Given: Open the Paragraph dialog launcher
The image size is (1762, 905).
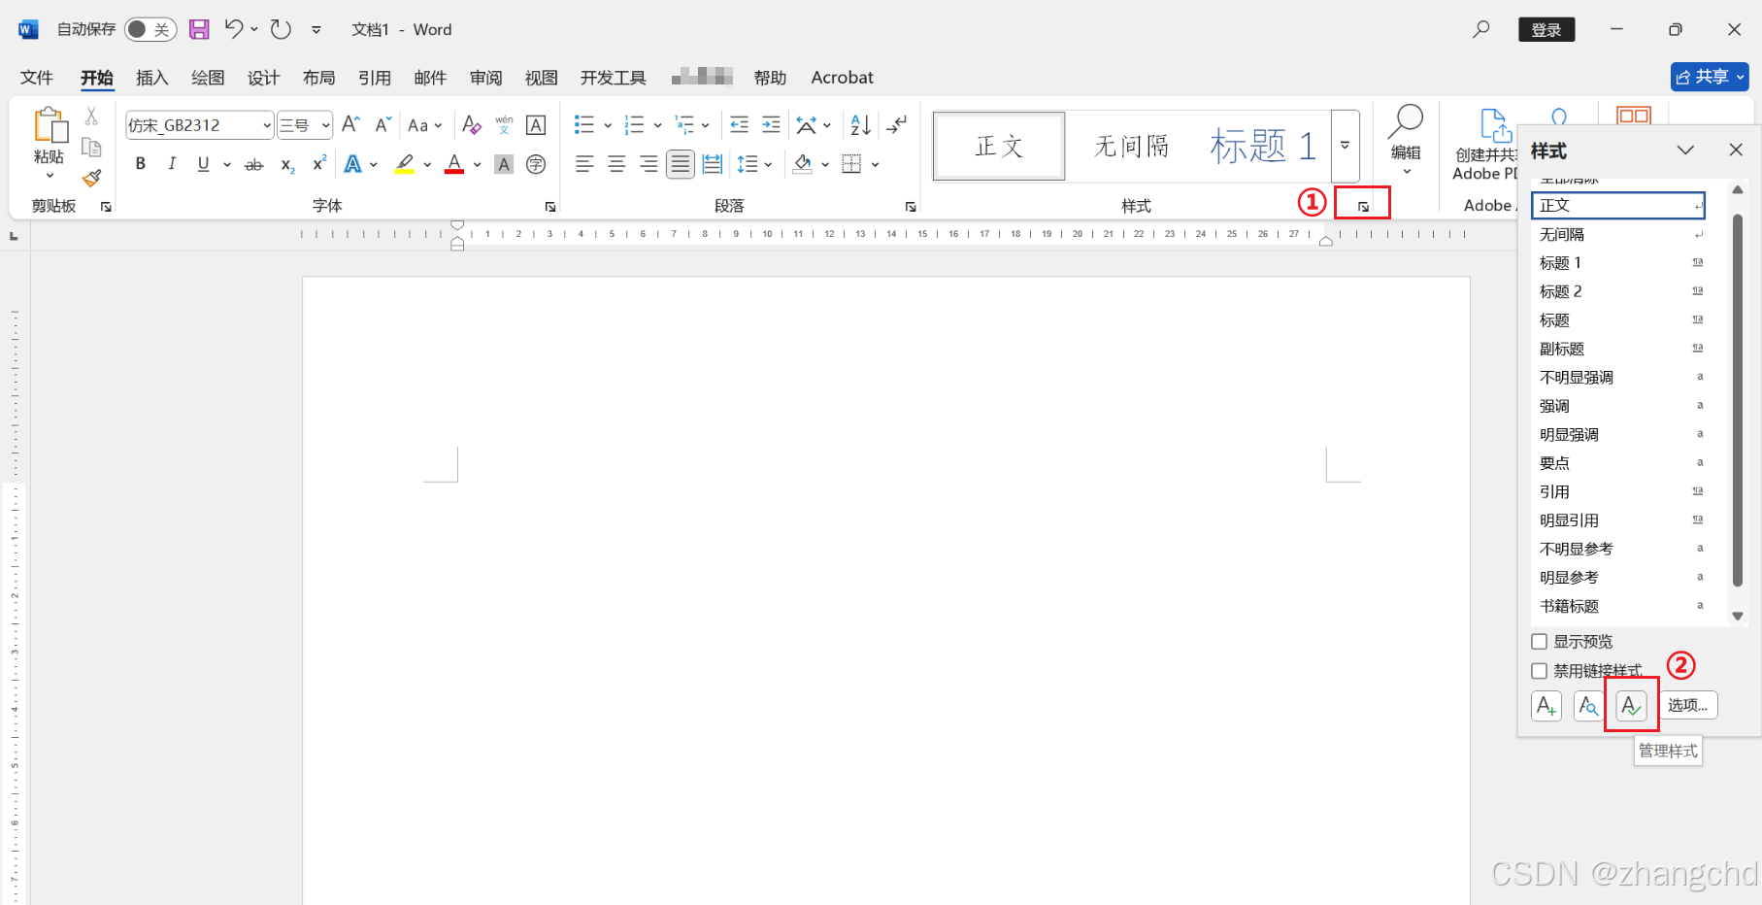Looking at the screenshot, I should (911, 207).
